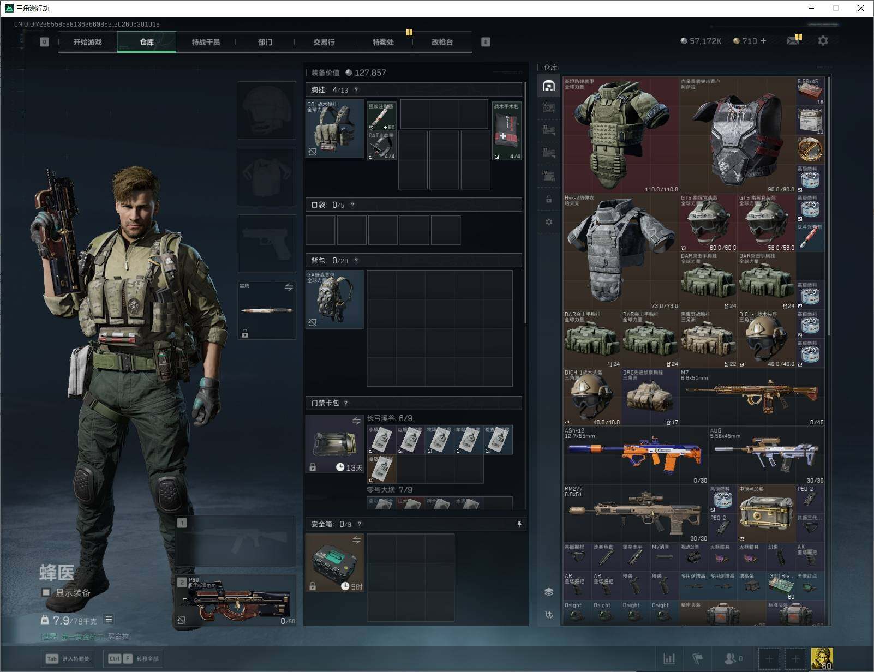
Task: Click swap arrows on the 安全箱 case
Action: click(x=356, y=539)
